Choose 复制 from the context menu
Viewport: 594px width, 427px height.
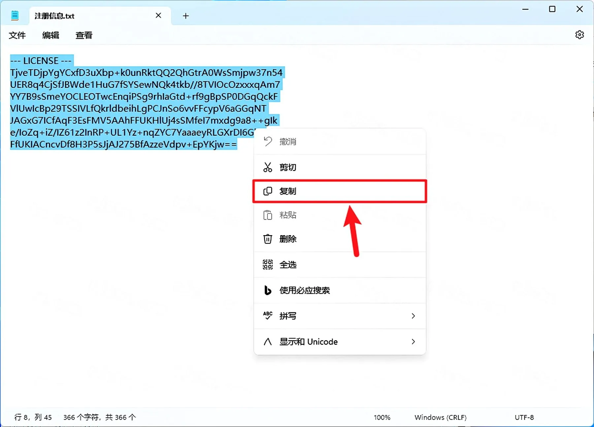340,191
